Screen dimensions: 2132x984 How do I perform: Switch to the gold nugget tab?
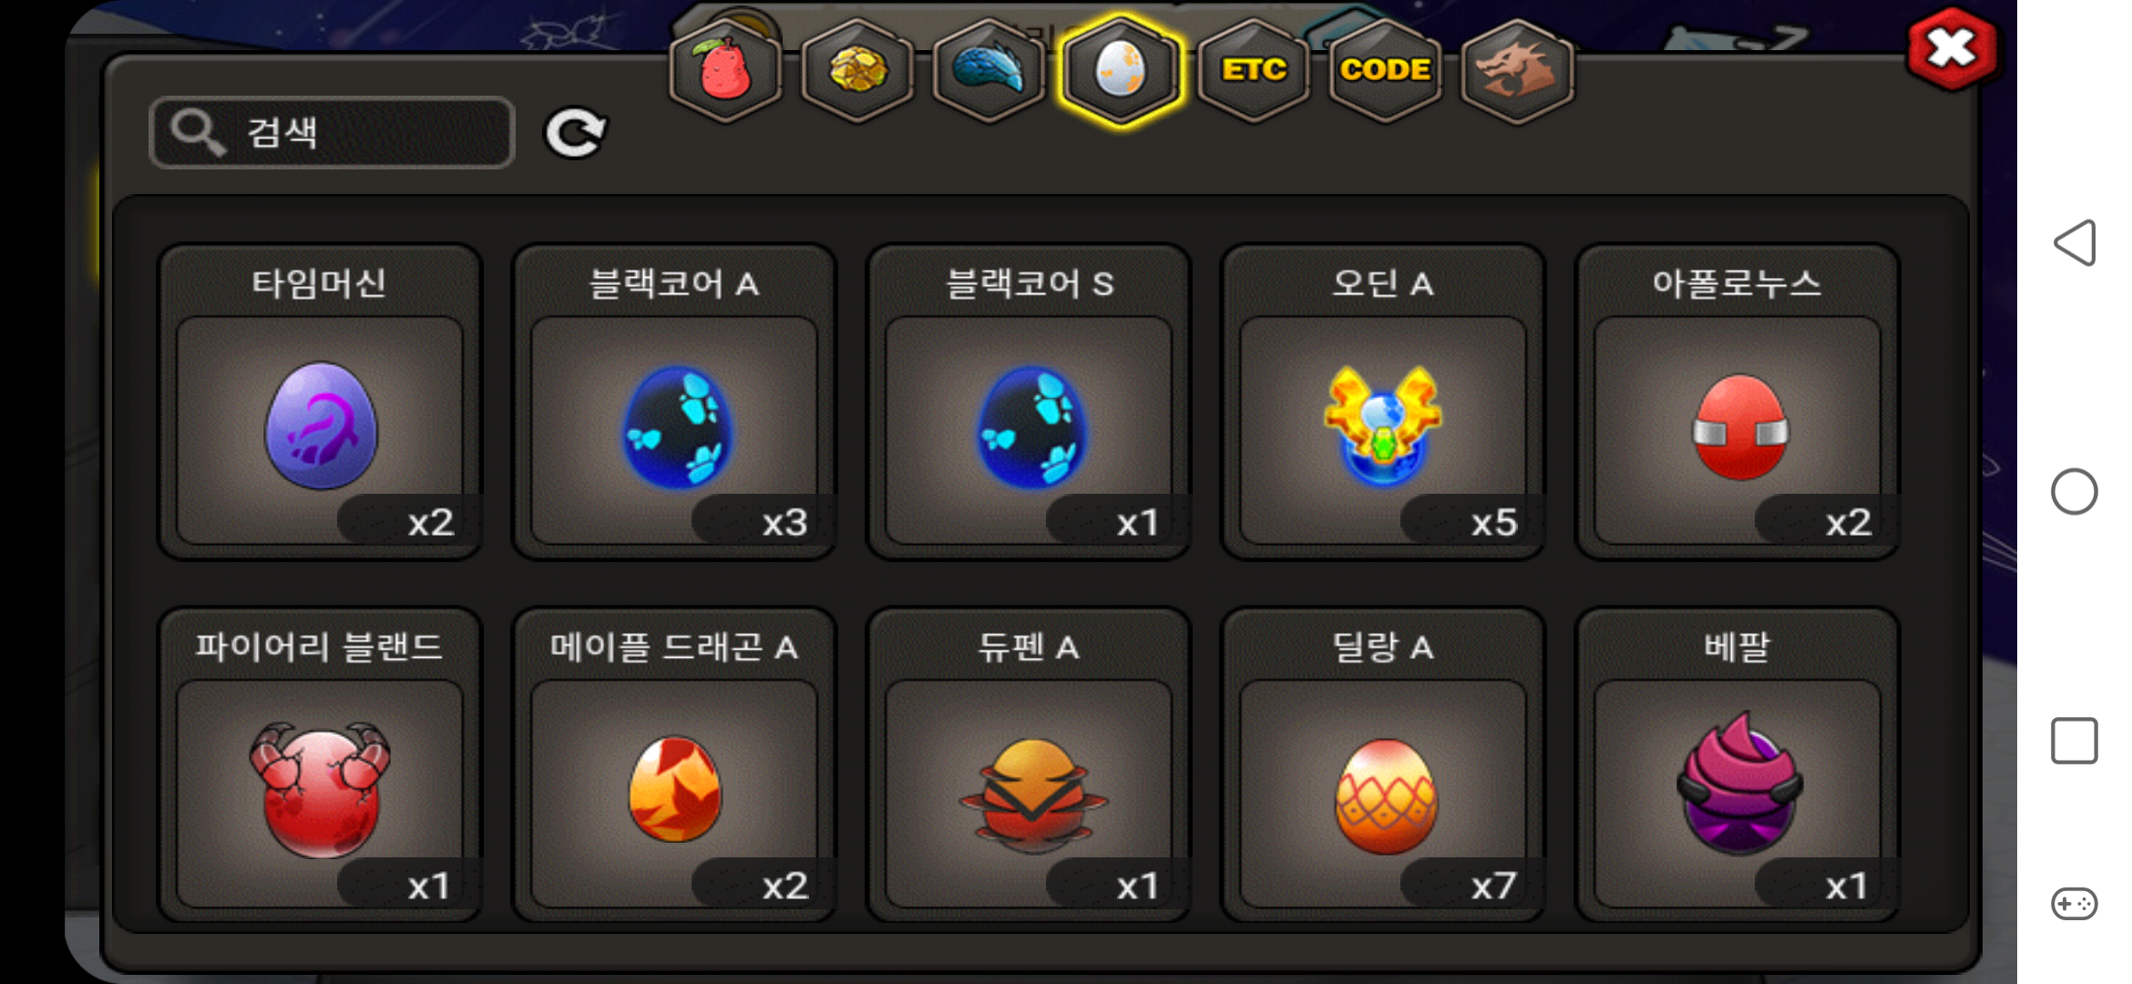[857, 71]
